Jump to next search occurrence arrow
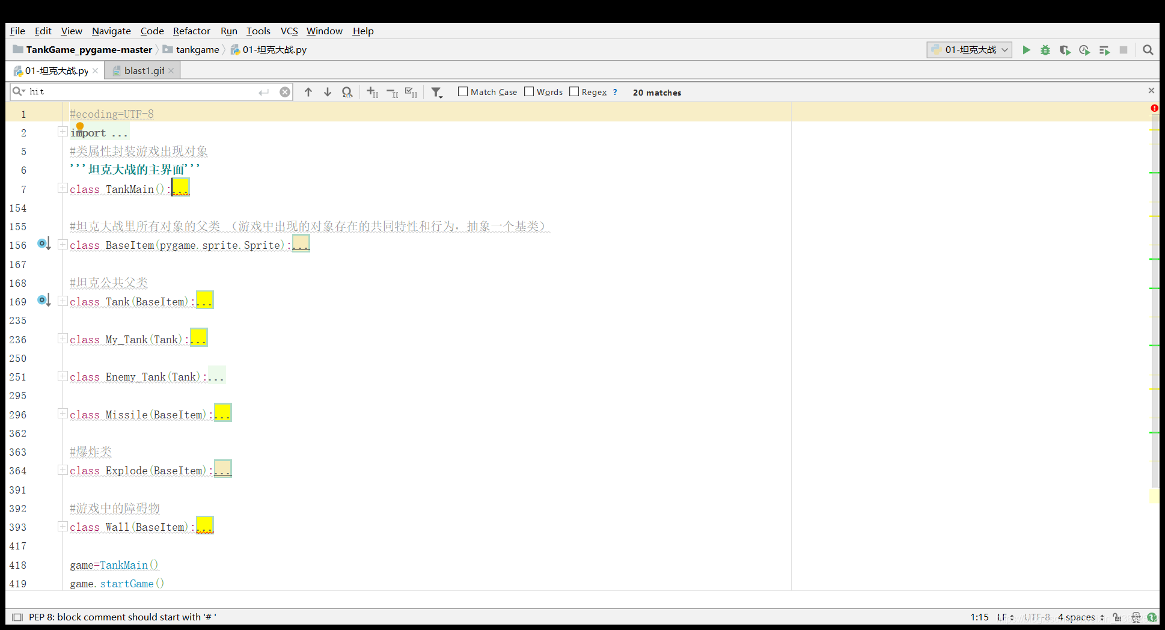The height and width of the screenshot is (630, 1165). point(328,92)
